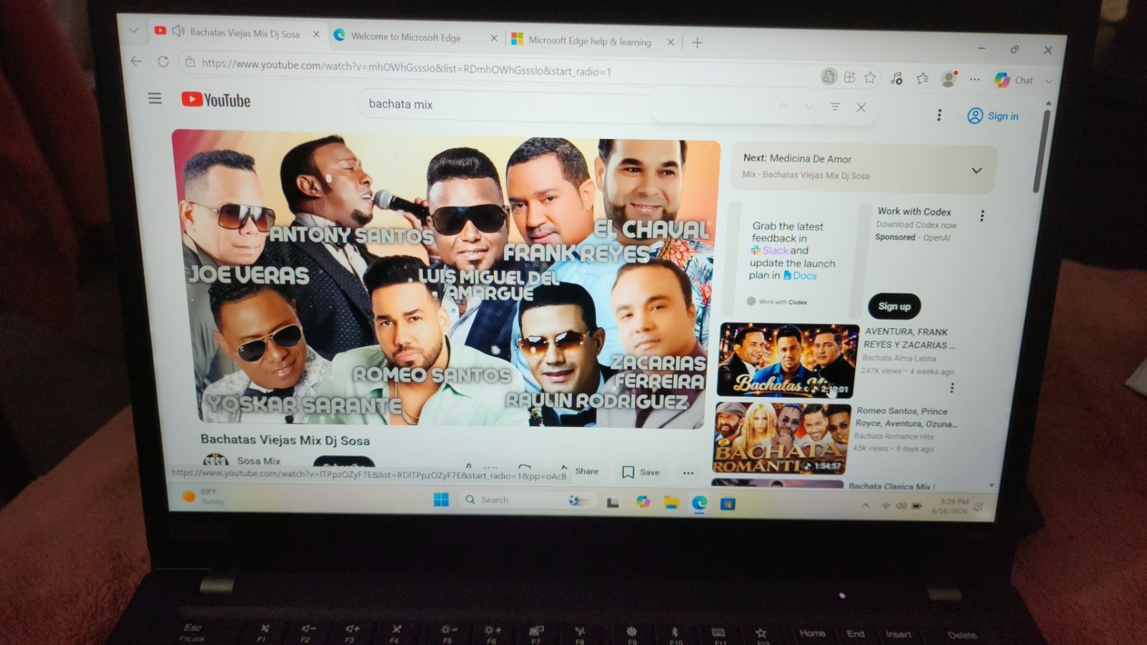Open Copilot Chat

coord(1014,80)
